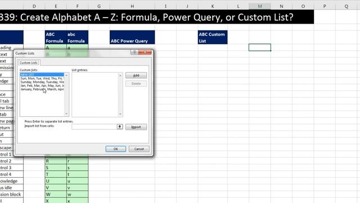Select column E header
Screen dimensions: 360x203
click(x=56, y=6)
